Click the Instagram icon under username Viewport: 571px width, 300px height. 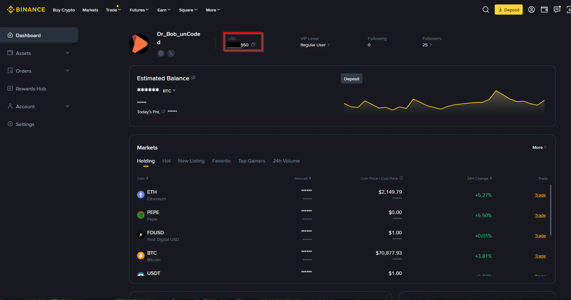[x=161, y=53]
